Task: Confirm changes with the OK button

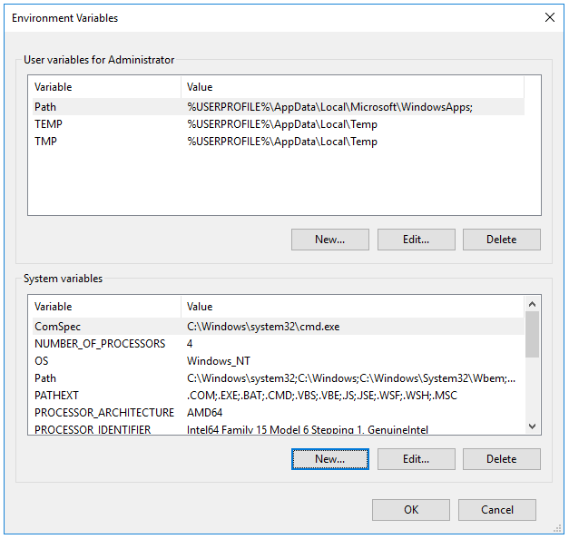Action: (411, 510)
